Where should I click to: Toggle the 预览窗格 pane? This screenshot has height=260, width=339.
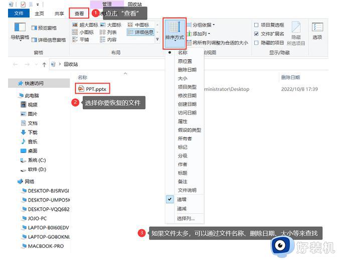click(x=44, y=28)
